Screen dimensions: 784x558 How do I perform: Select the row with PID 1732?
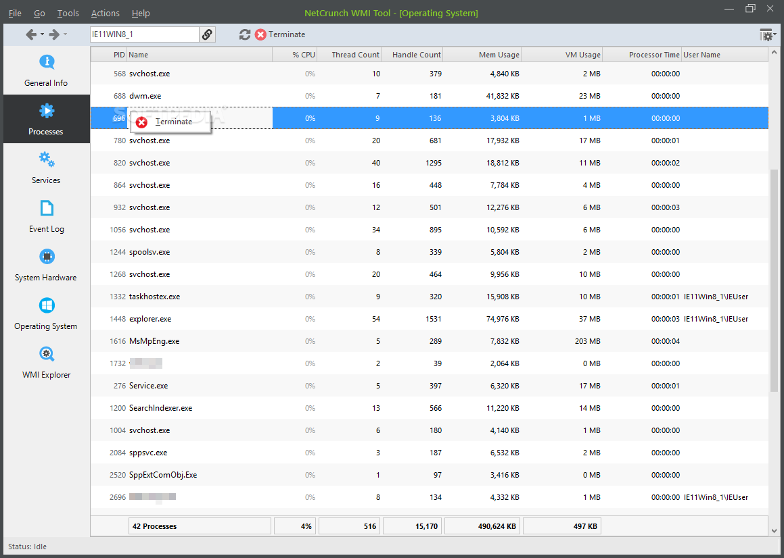coord(429,363)
